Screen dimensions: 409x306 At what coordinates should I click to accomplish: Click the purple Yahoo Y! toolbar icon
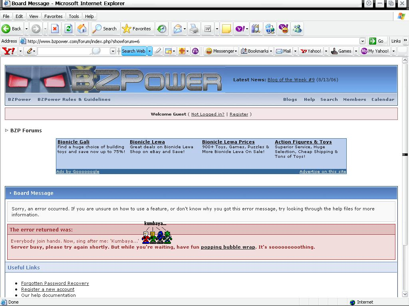pos(240,29)
